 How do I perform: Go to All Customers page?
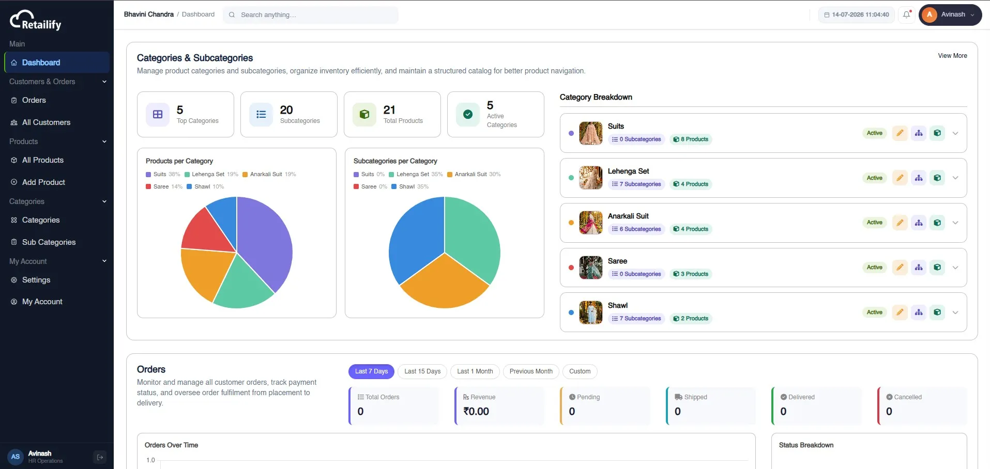coord(57,122)
